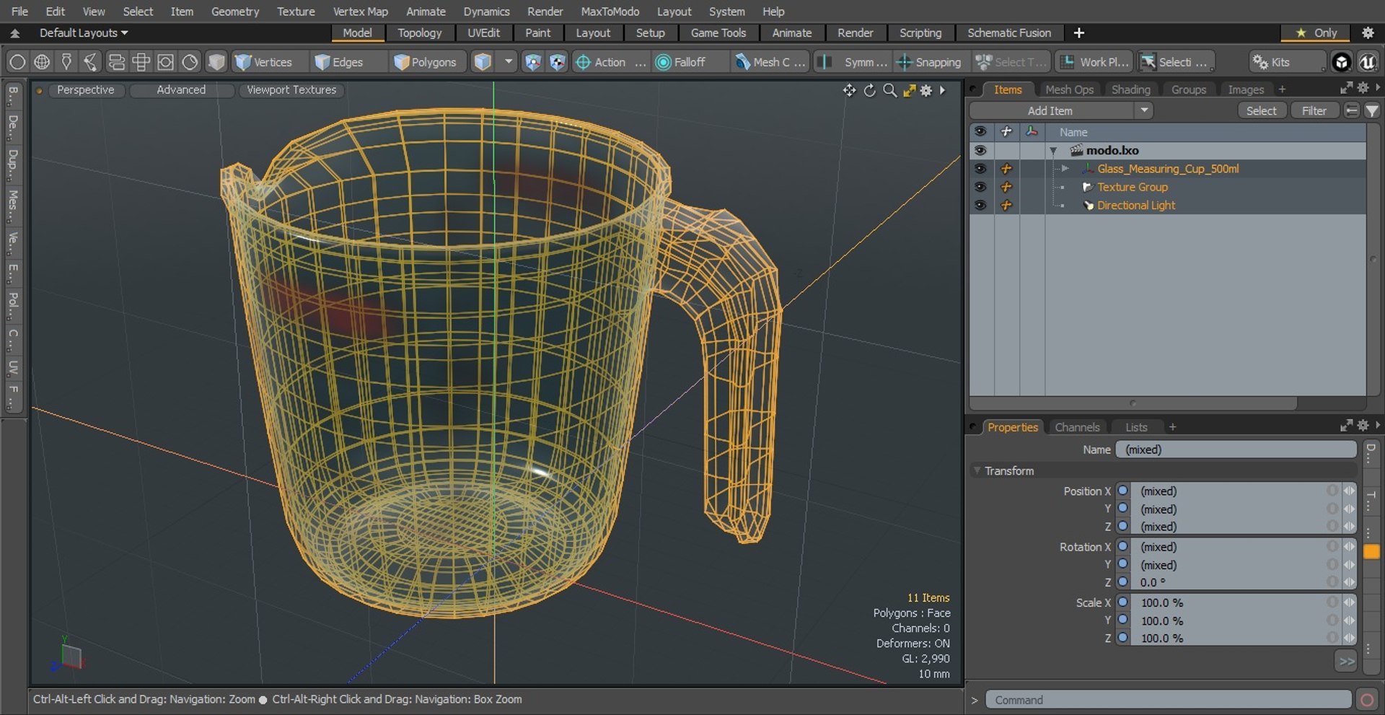
Task: Click the viewport maximize arrows icon
Action: (x=909, y=90)
